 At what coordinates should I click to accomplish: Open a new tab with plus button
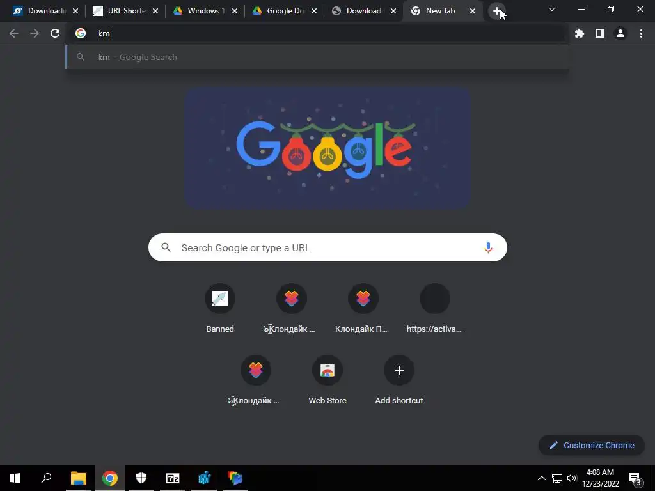pos(496,12)
